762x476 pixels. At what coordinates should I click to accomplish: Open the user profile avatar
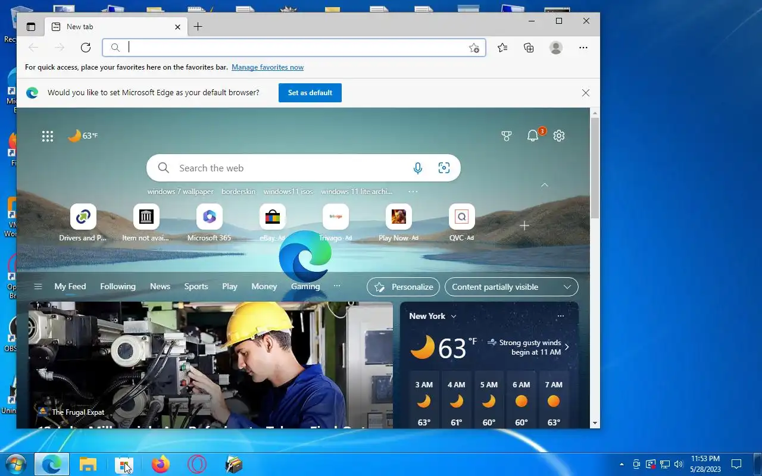click(556, 48)
